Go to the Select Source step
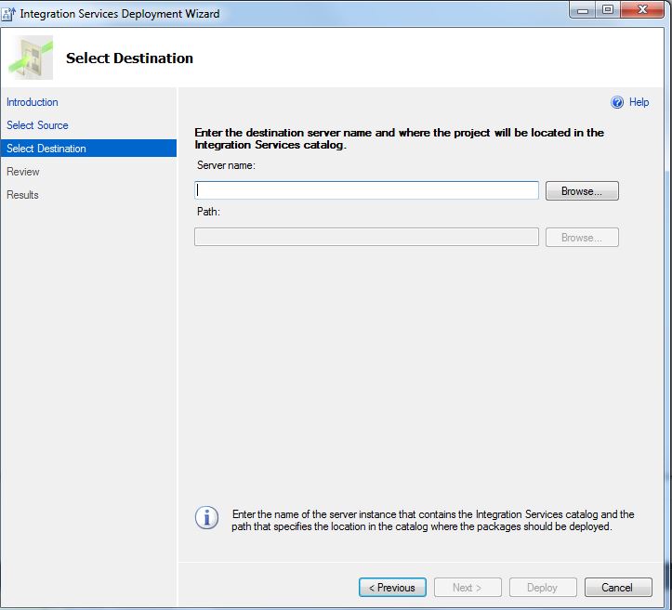Viewport: 672px width, 610px height. (x=37, y=125)
